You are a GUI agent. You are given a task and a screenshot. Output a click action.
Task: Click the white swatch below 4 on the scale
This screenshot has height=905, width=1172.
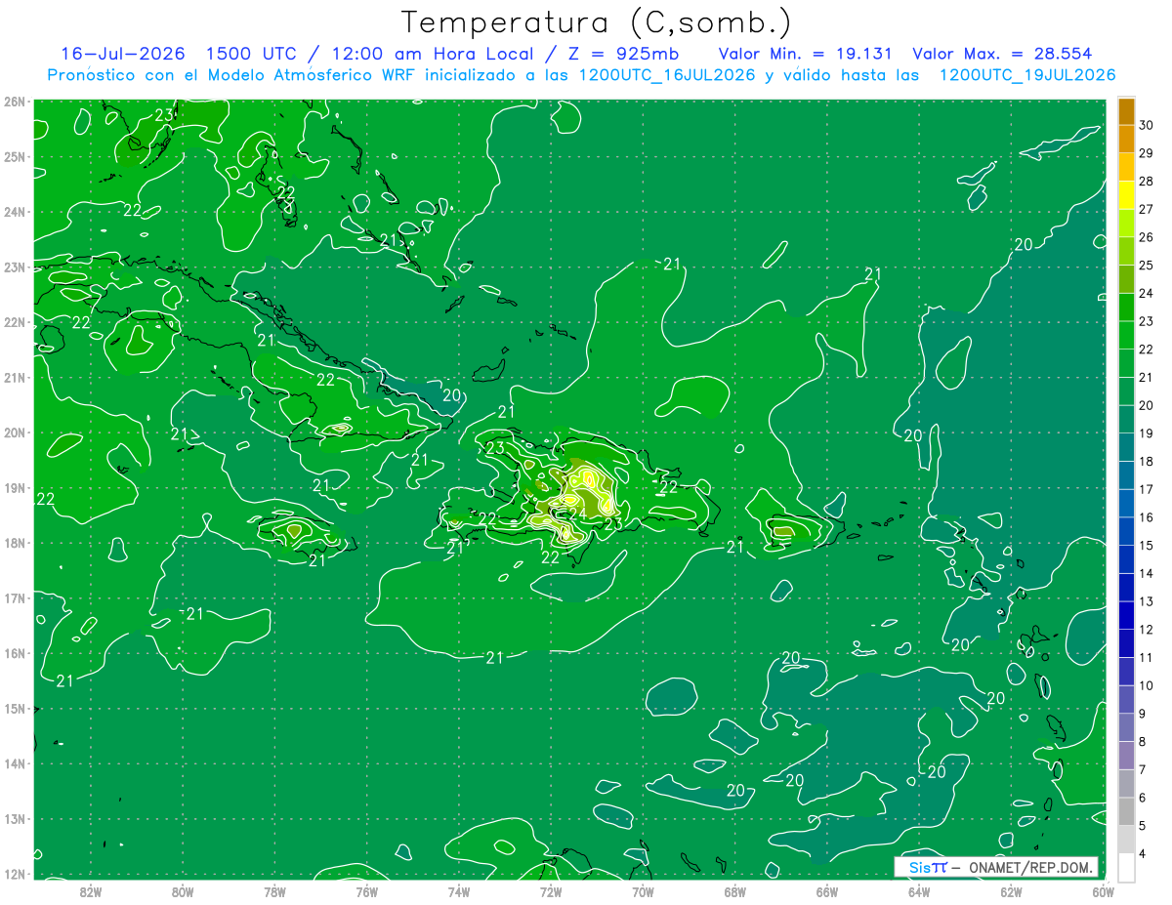tap(1126, 867)
